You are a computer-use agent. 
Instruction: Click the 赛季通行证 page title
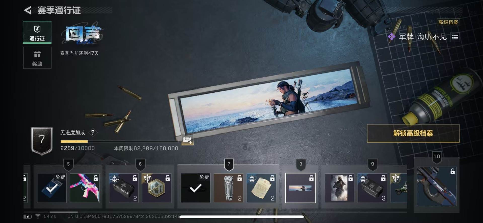coord(59,10)
